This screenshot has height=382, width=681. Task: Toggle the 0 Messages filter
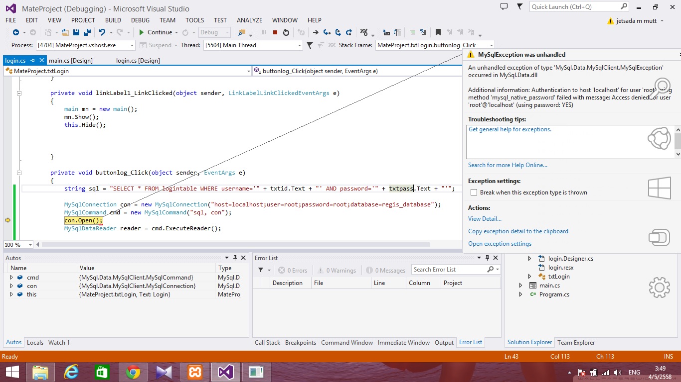click(386, 270)
